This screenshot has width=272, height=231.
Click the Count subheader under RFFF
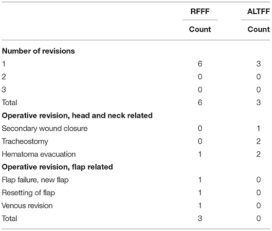pyautogui.click(x=200, y=29)
